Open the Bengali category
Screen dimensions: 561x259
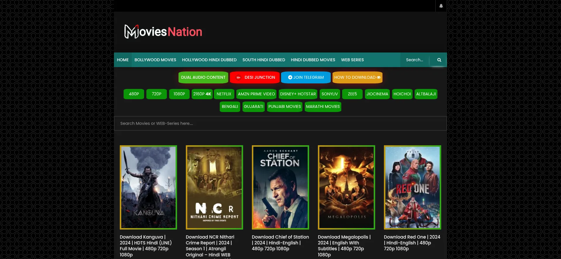pos(230,106)
